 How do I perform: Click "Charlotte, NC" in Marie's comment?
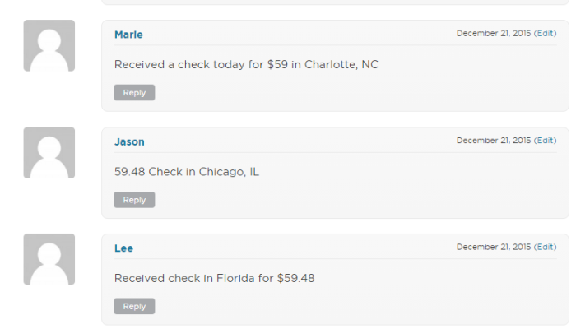pos(341,64)
